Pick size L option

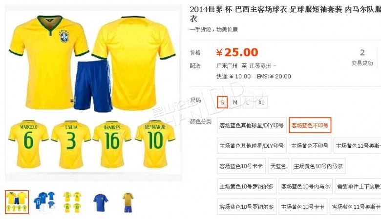pyautogui.click(x=248, y=102)
